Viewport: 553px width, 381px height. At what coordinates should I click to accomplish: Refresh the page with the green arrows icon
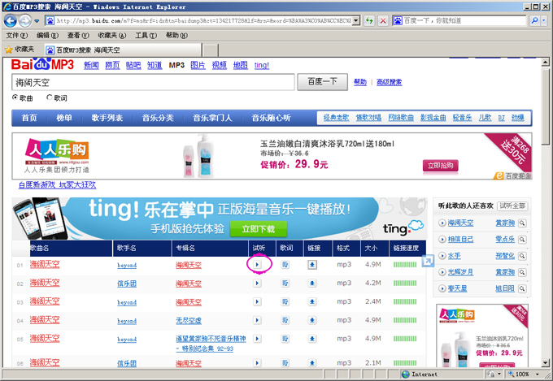(x=369, y=21)
